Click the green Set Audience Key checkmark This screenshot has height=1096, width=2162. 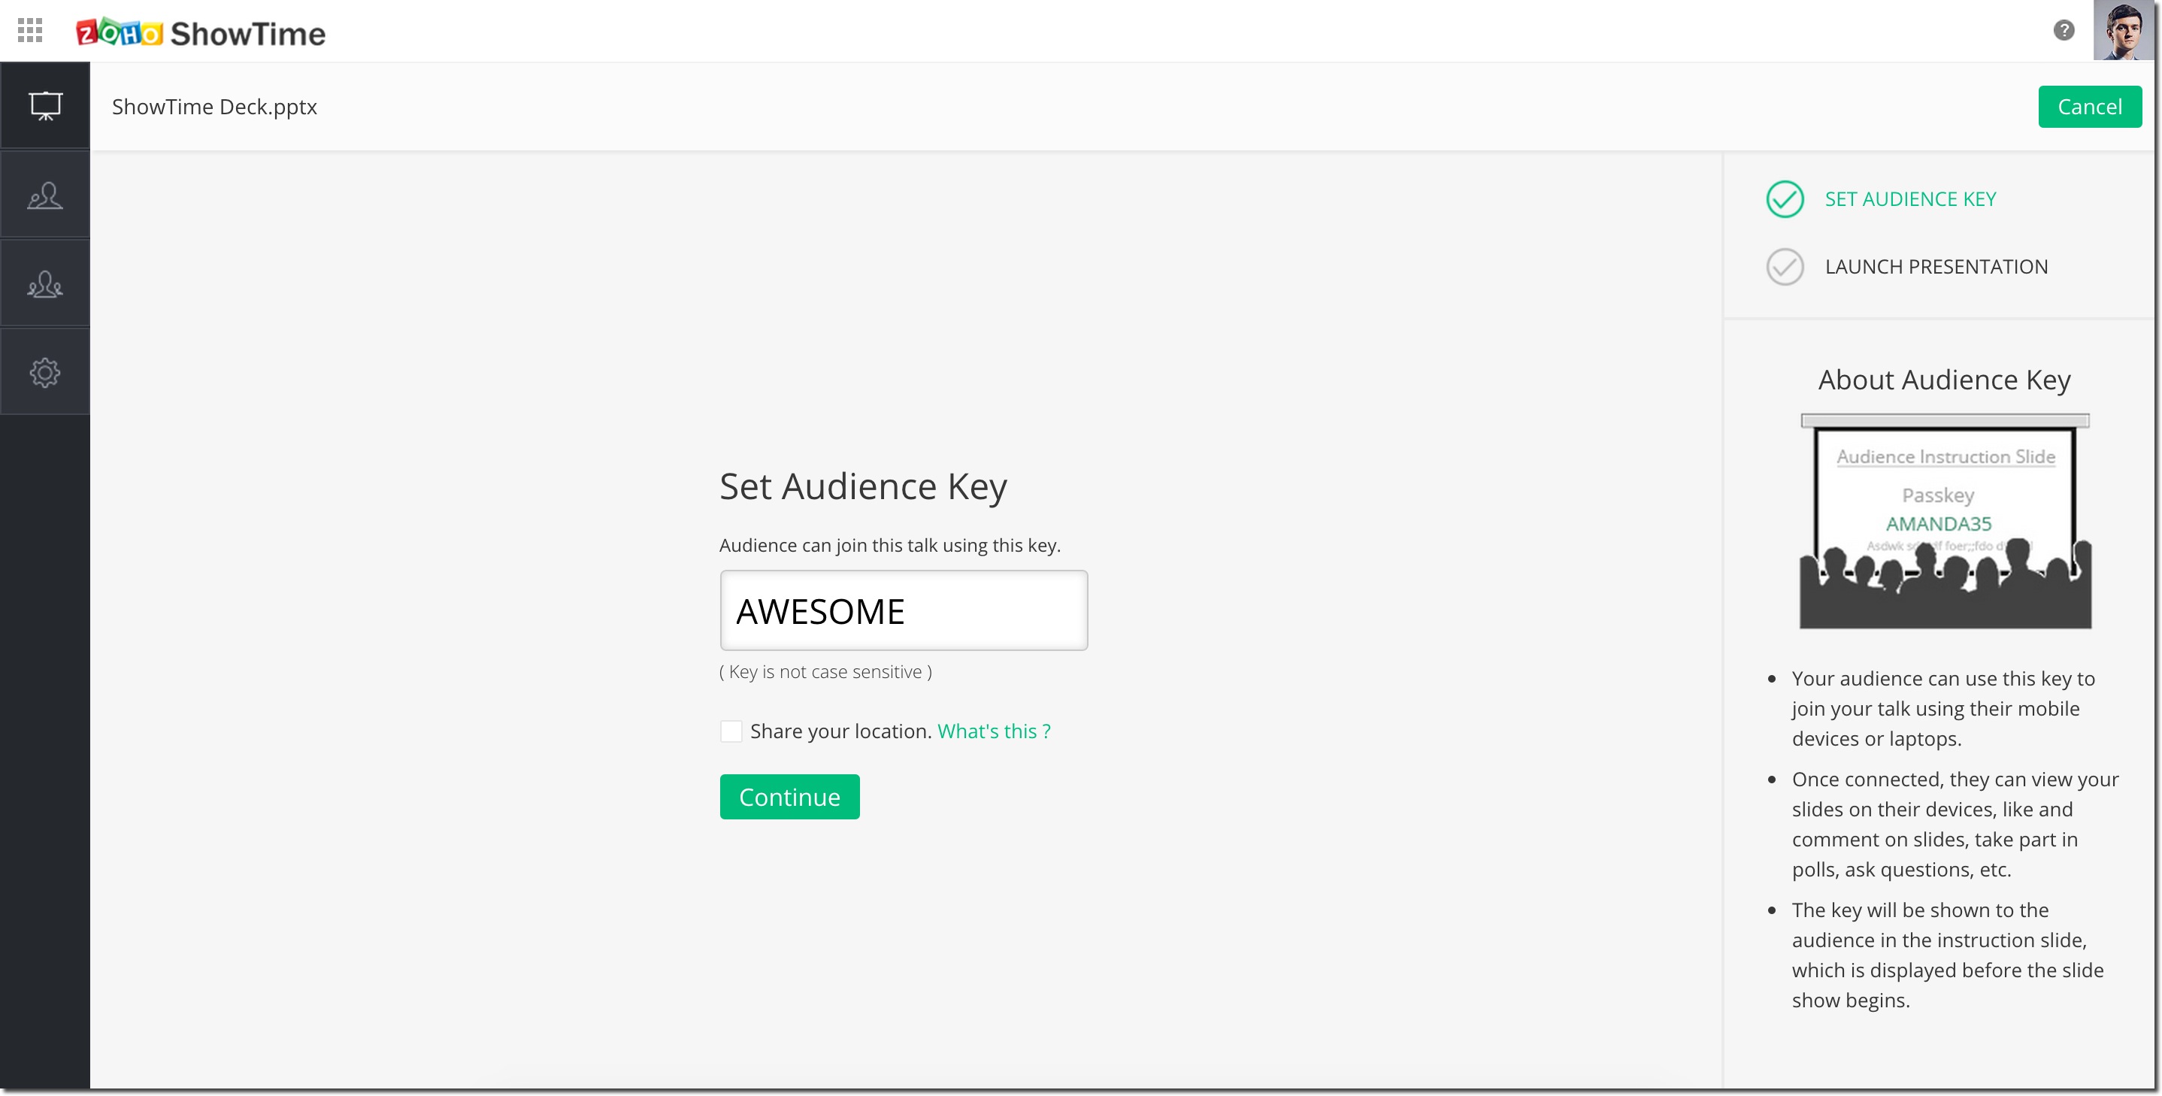pyautogui.click(x=1785, y=200)
